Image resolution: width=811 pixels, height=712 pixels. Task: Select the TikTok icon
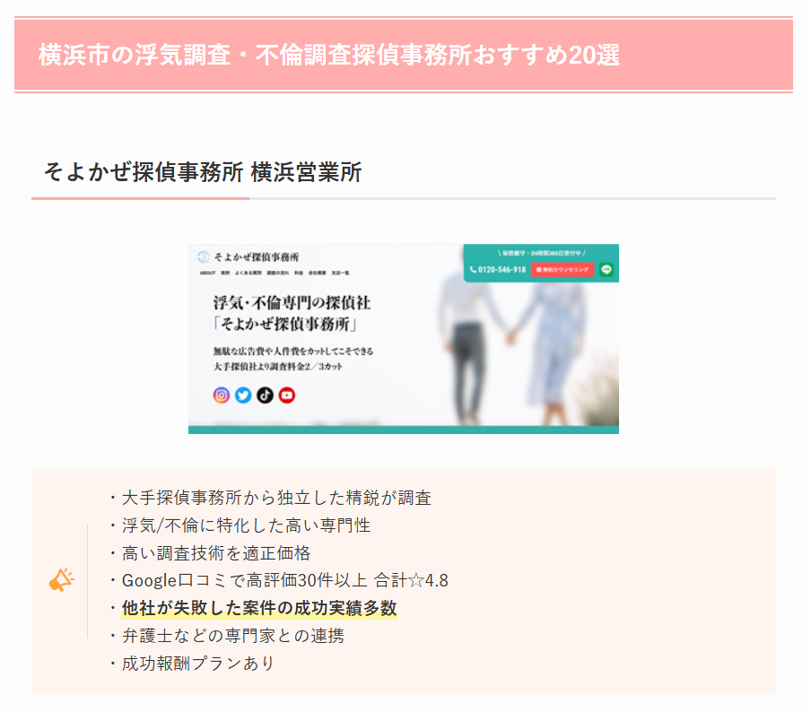click(x=265, y=395)
